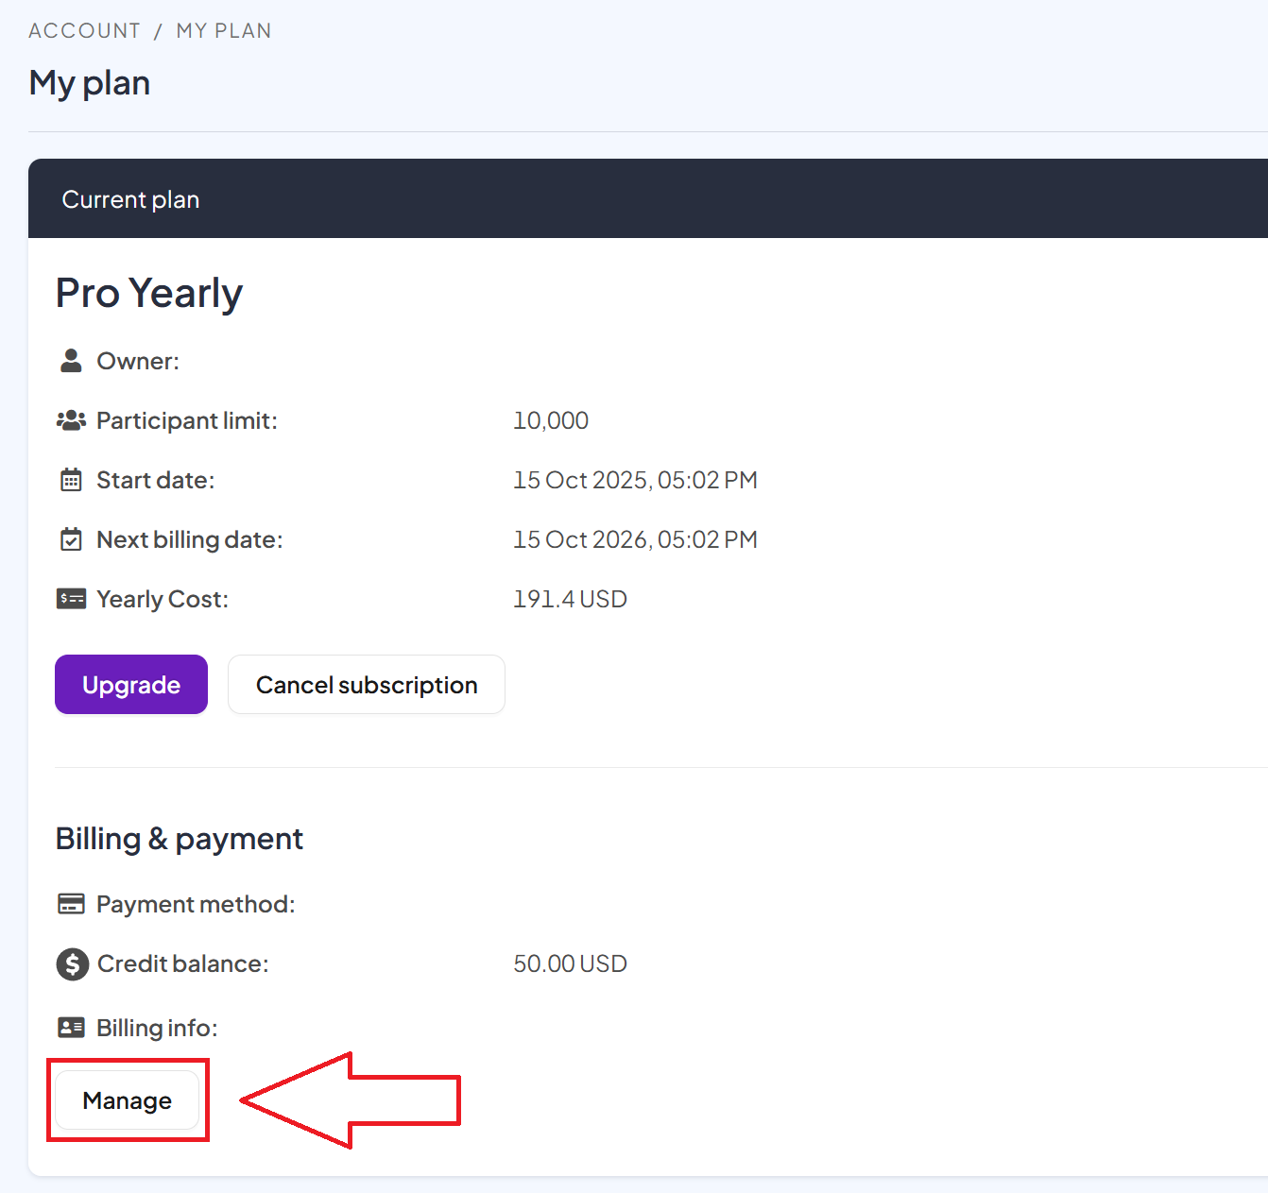Image resolution: width=1268 pixels, height=1193 pixels.
Task: Click the Billing & payment heading
Action: click(180, 839)
